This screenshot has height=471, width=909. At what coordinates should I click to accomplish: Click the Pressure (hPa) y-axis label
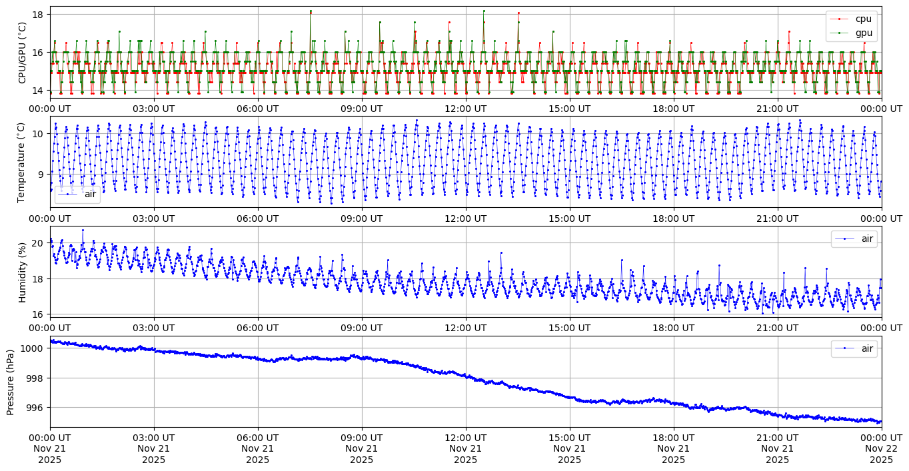tap(11, 382)
